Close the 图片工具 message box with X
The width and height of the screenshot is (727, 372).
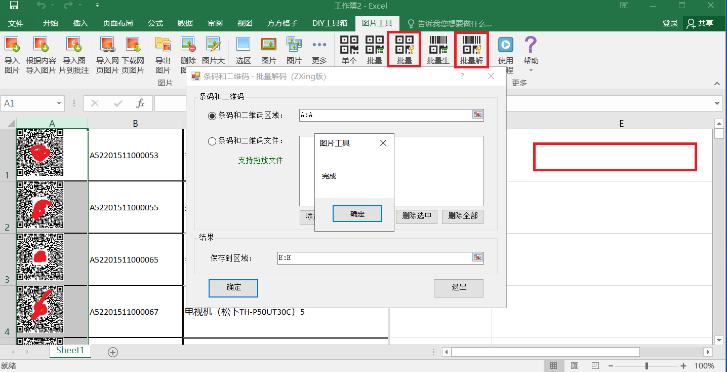(383, 143)
